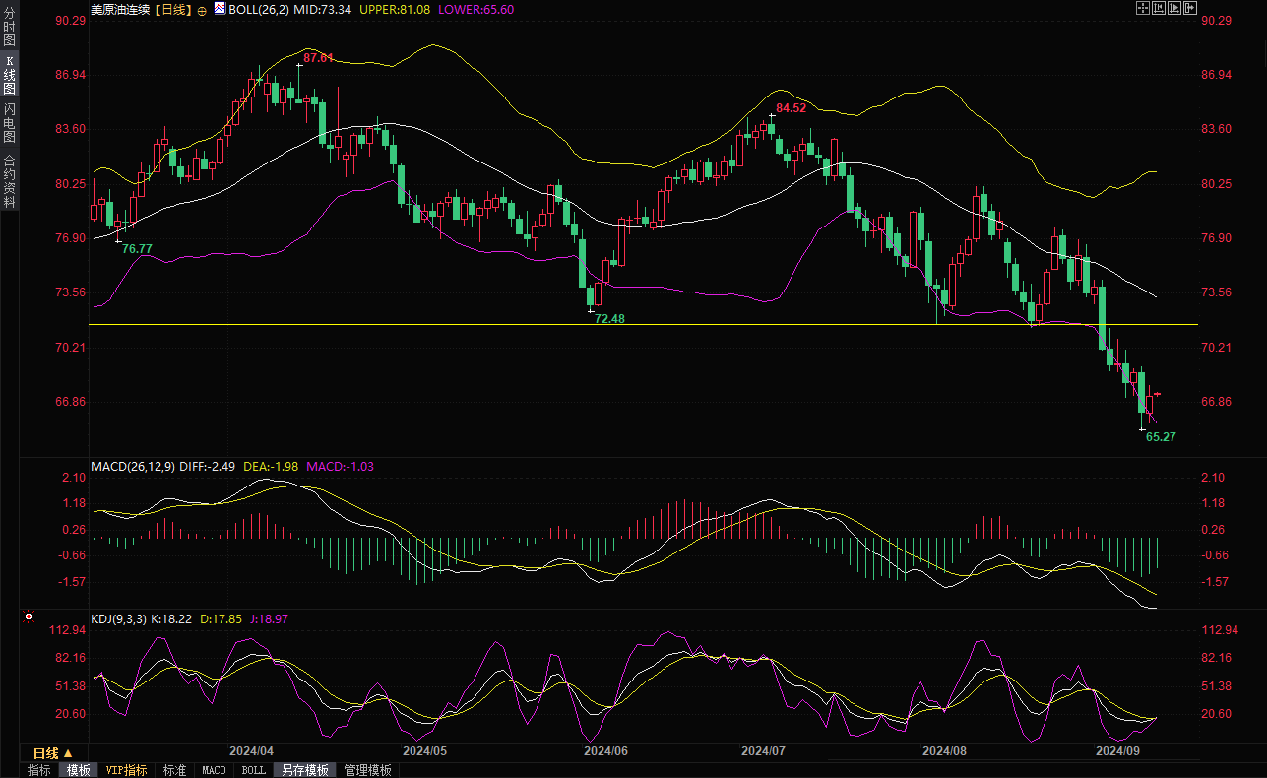Switch to the 指标 tab

click(x=39, y=770)
